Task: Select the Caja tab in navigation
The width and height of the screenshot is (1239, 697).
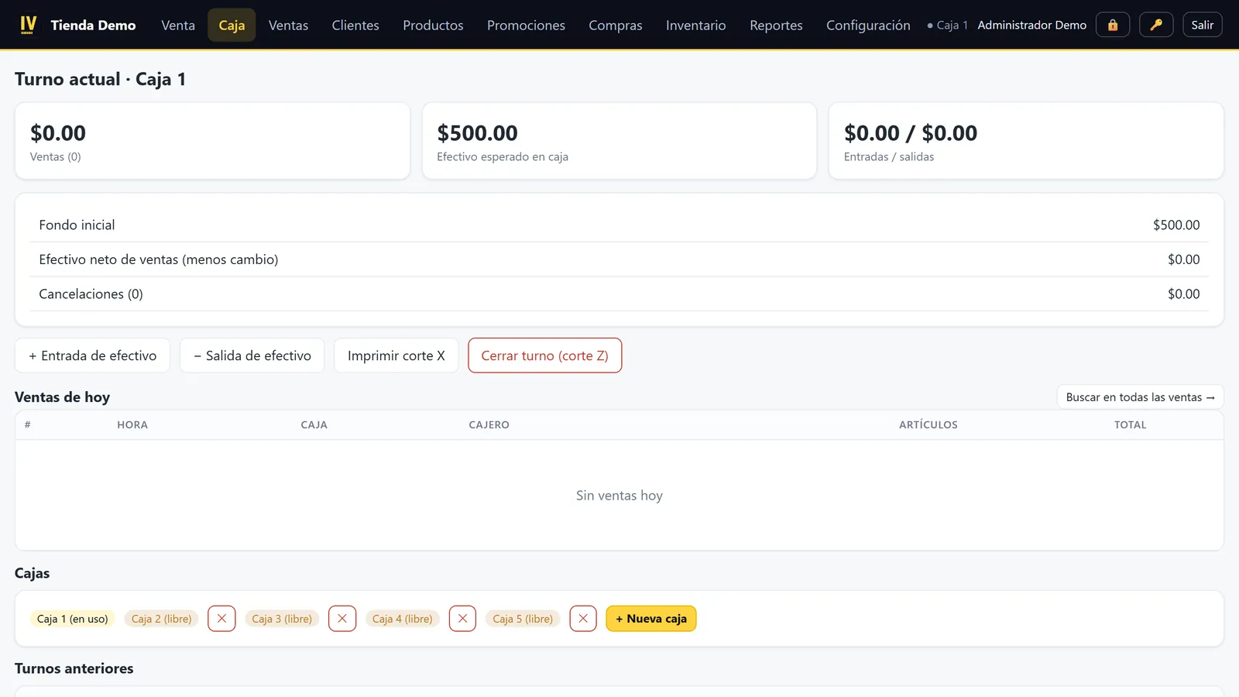Action: [x=232, y=25]
